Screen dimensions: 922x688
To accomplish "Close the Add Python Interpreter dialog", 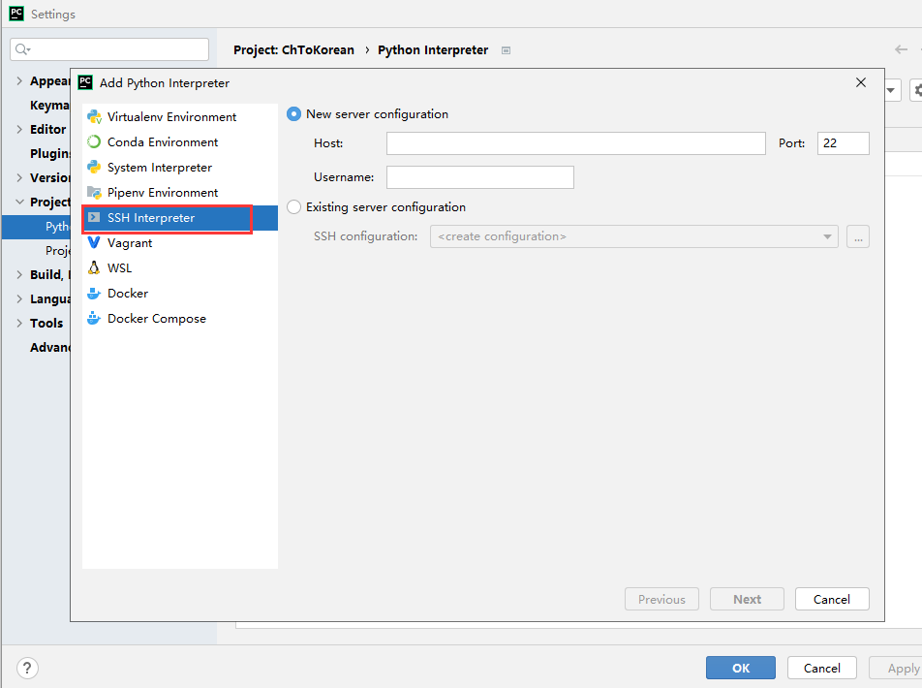I will 861,82.
